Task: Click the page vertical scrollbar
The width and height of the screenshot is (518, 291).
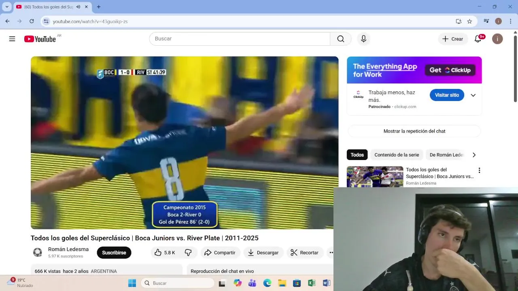Action: tap(515, 69)
